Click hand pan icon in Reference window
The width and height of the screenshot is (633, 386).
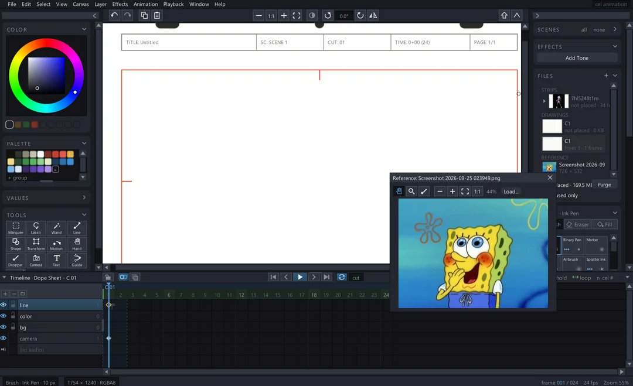click(399, 191)
